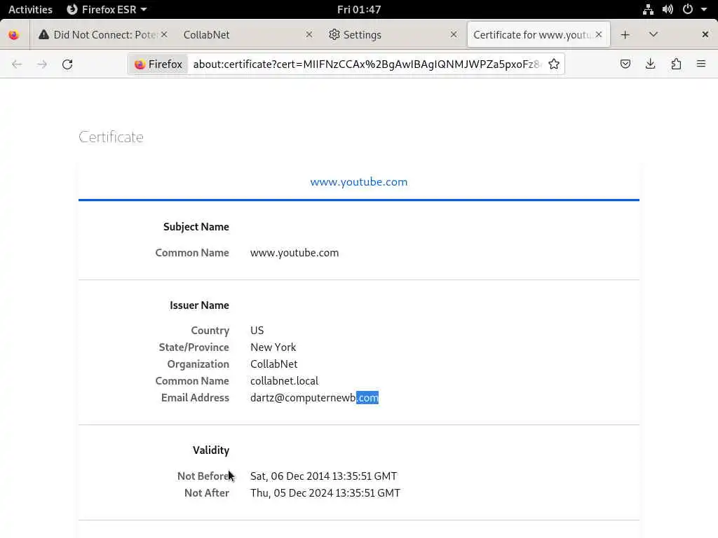The width and height of the screenshot is (718, 538).
Task: Click the Organization value CollabNet
Action: click(274, 364)
